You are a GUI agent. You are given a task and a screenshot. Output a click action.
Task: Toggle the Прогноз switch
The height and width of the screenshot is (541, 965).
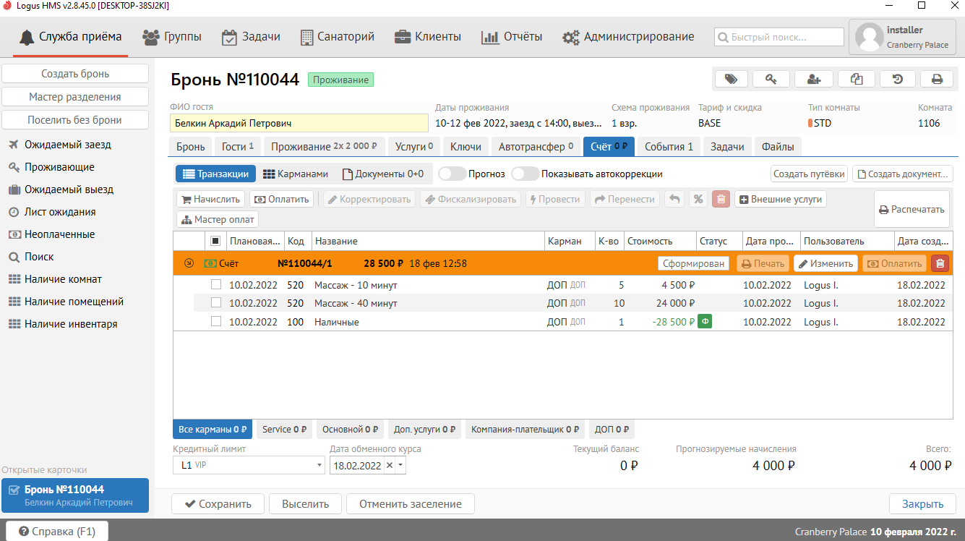pyautogui.click(x=452, y=174)
